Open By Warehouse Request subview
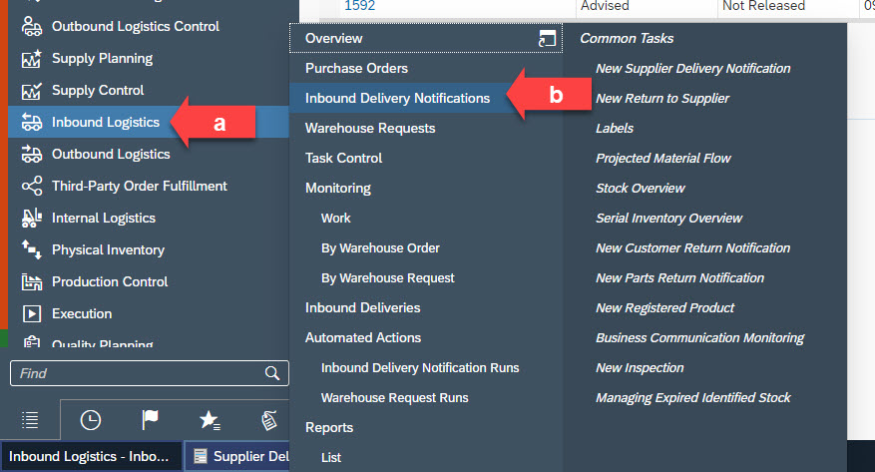The height and width of the screenshot is (472, 875). pos(388,277)
